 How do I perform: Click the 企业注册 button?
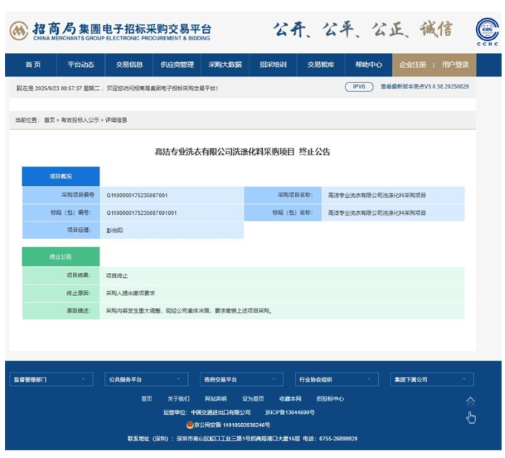coord(413,65)
